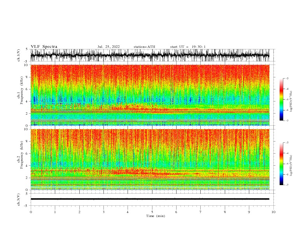Click the "-7" tick on ch.2 colorbar
Screen dimensions: 308x238
point(287,185)
